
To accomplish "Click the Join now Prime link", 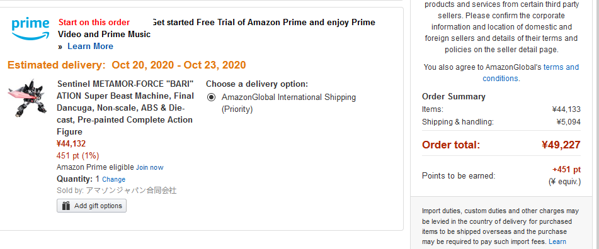I will 150,167.
